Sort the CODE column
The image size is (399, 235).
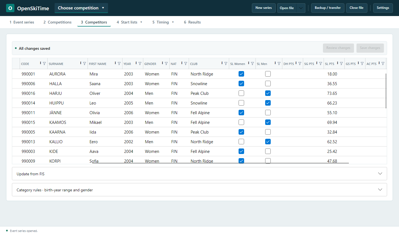pos(40,63)
